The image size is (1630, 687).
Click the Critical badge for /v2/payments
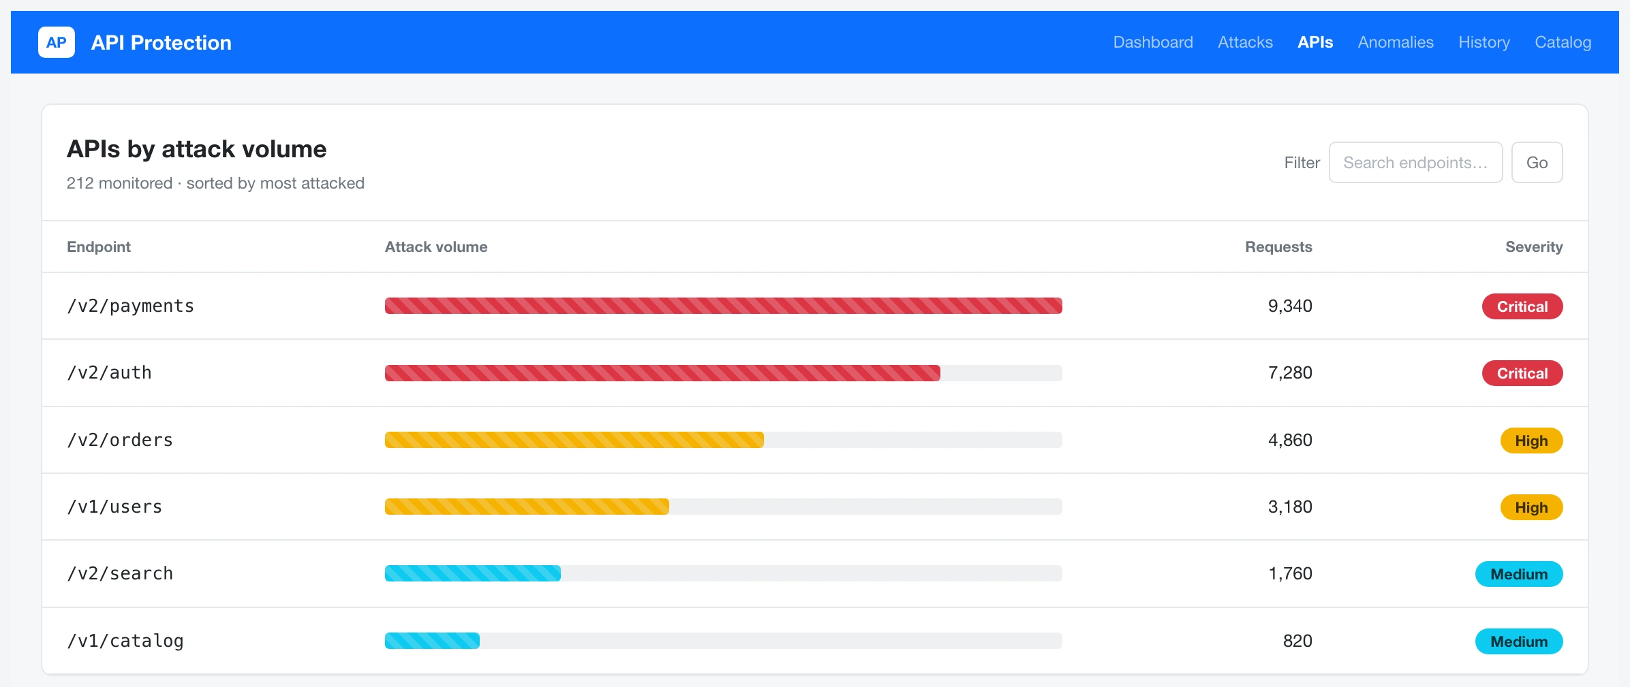click(x=1522, y=306)
